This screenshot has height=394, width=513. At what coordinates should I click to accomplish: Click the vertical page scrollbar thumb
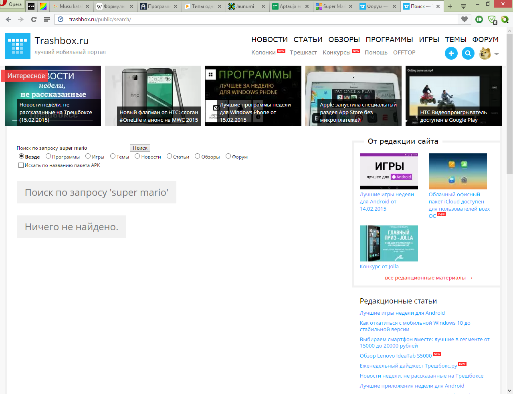(509, 104)
